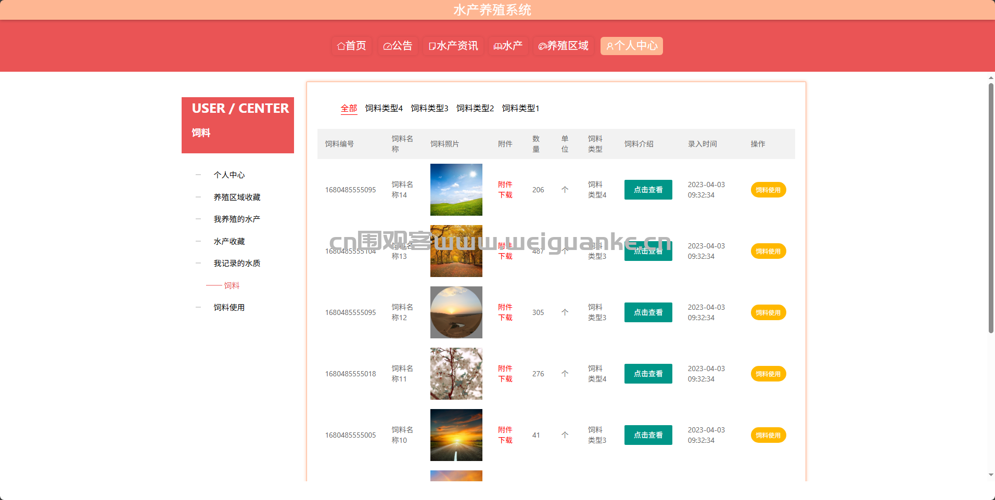Click quantity value 206
The image size is (995, 500).
[538, 190]
